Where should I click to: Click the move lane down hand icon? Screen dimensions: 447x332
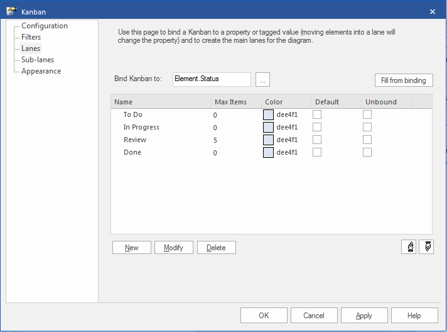(426, 247)
